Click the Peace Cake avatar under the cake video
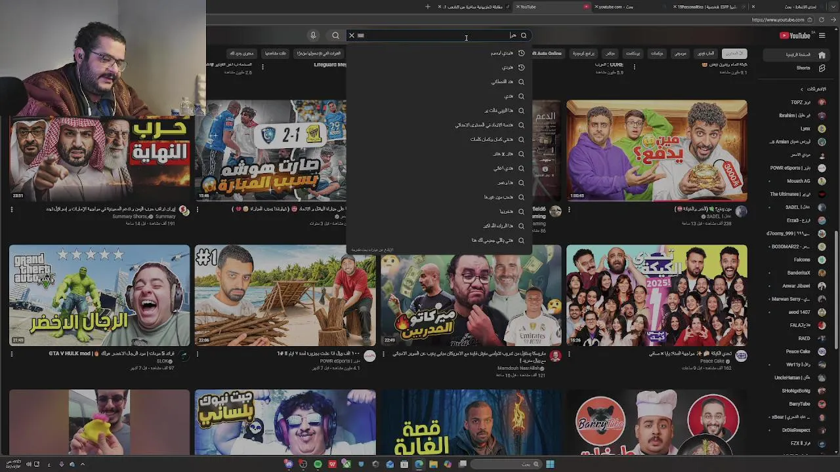 click(741, 355)
